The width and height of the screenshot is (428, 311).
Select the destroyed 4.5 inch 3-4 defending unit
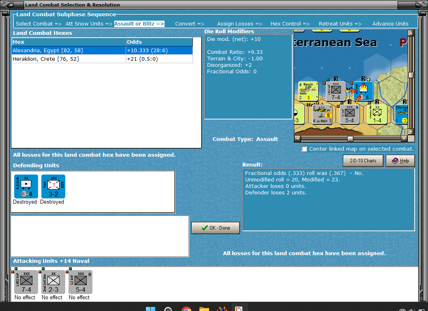[26, 186]
